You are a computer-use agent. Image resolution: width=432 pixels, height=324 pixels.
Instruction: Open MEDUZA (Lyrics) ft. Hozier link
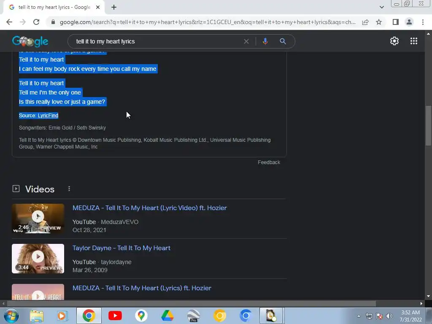point(142,288)
